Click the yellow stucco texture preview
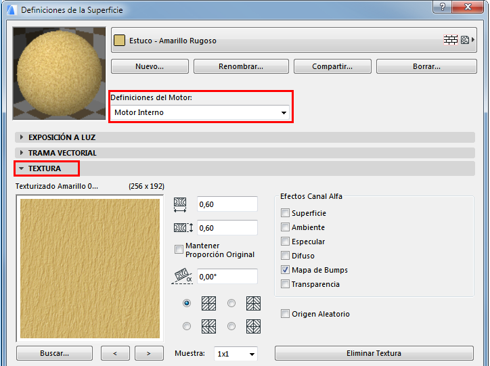Viewport: 490px width, 366px height. click(x=90, y=269)
